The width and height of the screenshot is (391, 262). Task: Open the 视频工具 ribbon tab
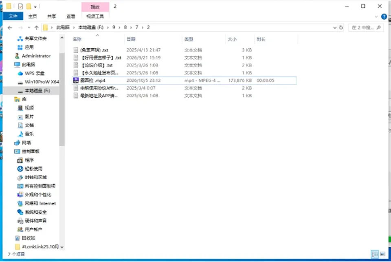click(x=95, y=16)
